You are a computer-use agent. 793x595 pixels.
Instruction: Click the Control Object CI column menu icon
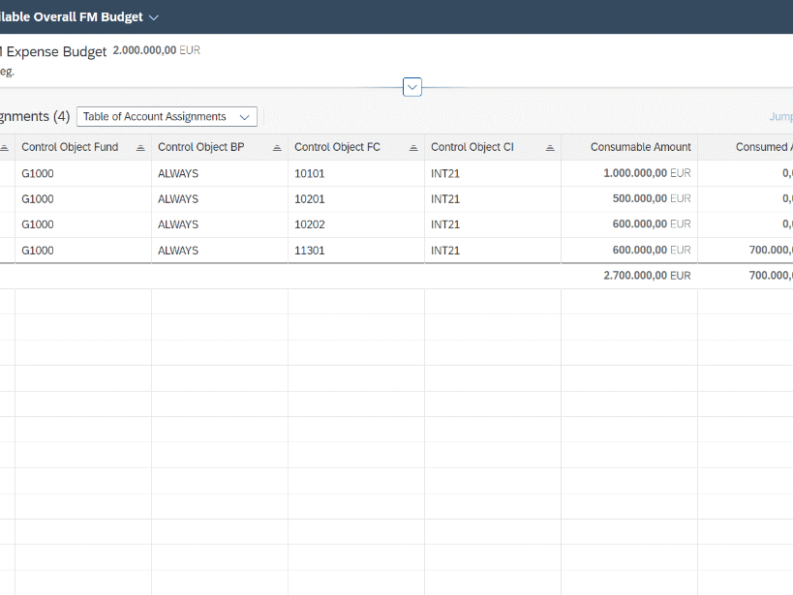tap(550, 148)
